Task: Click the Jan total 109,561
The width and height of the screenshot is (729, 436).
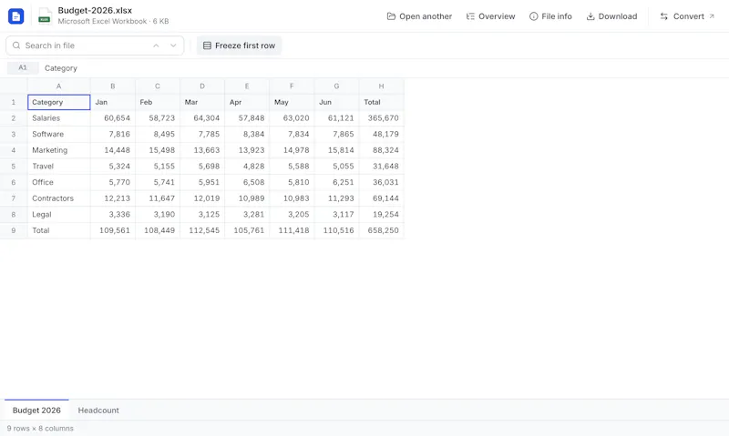Action: click(112, 230)
